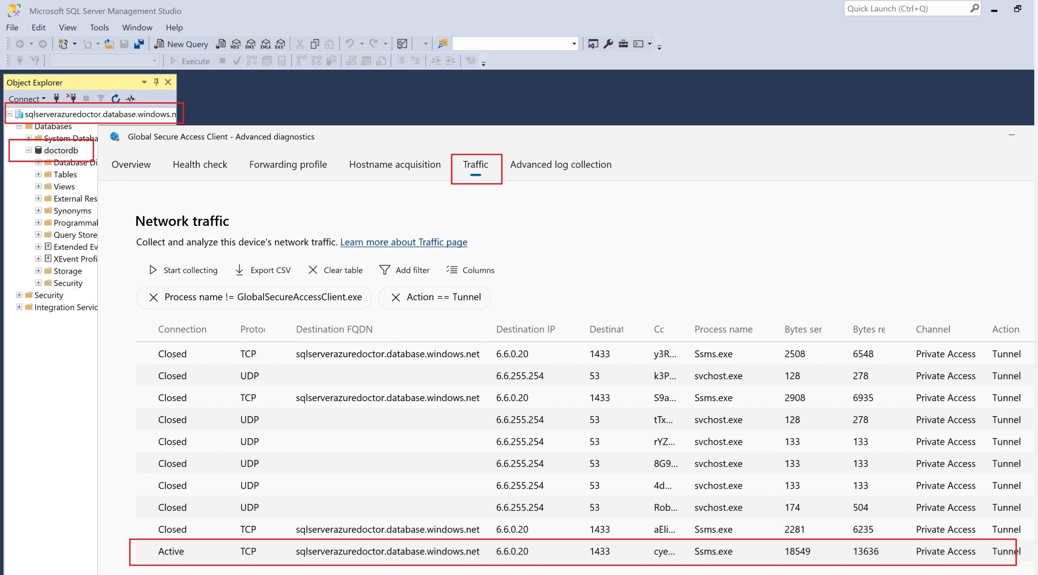Switch to the Hostname acquisition tab
Viewport: 1038px width, 575px height.
point(395,165)
